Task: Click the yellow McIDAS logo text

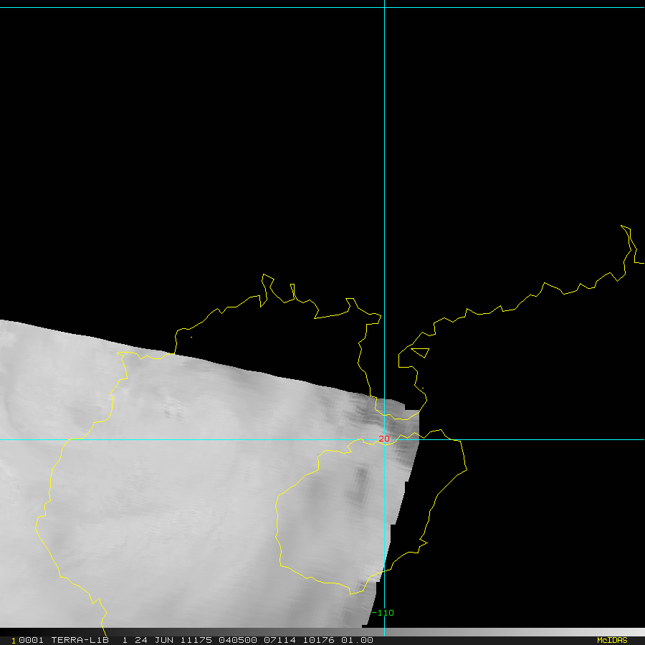Action: [612, 640]
